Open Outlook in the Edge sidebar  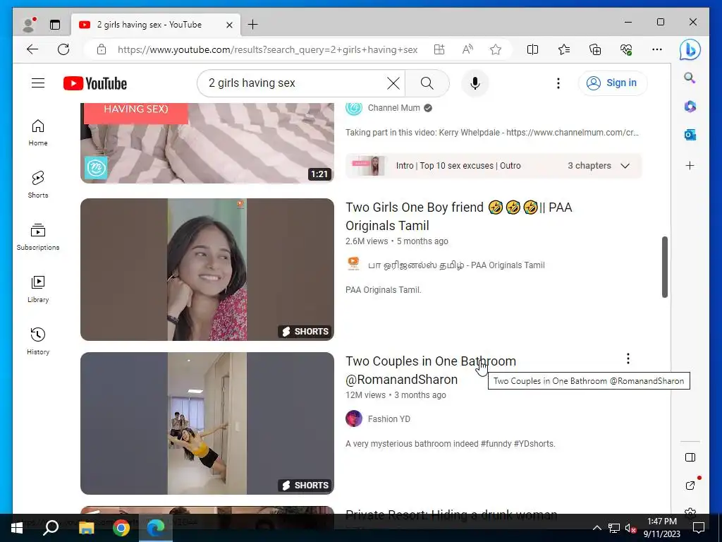click(690, 135)
